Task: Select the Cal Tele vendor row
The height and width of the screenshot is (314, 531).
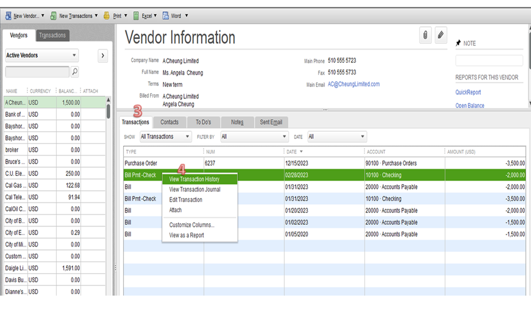Action: click(x=55, y=197)
